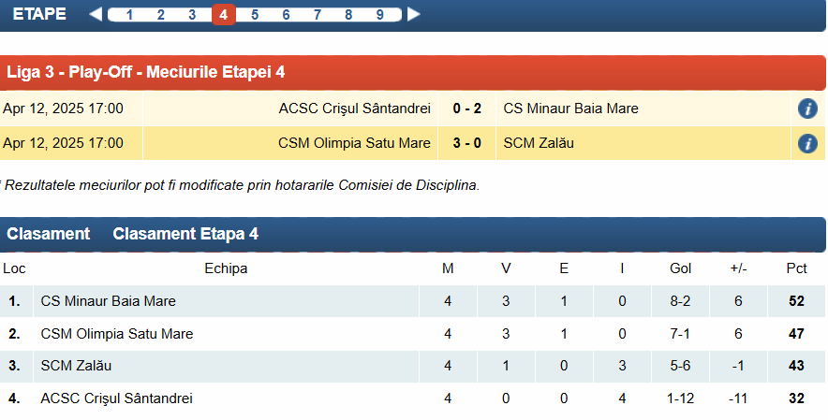Go to stage 7
The image size is (828, 420).
[x=317, y=15]
